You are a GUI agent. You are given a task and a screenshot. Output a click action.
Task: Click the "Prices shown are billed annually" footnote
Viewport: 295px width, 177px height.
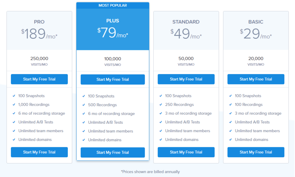pos(150,172)
